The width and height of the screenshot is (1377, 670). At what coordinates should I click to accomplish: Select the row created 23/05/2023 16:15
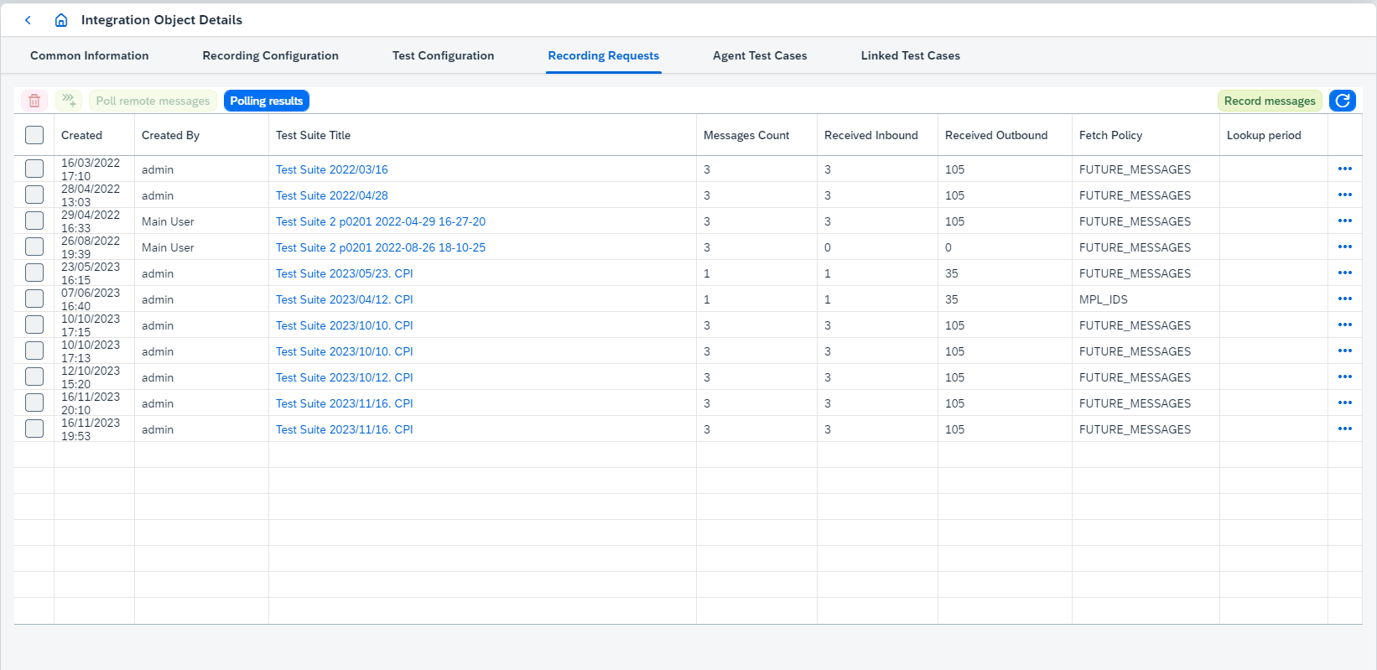34,273
